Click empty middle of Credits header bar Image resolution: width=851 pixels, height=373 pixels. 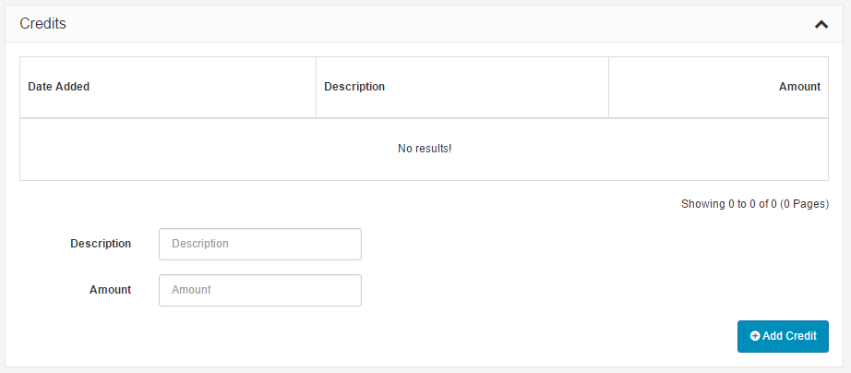tap(425, 25)
